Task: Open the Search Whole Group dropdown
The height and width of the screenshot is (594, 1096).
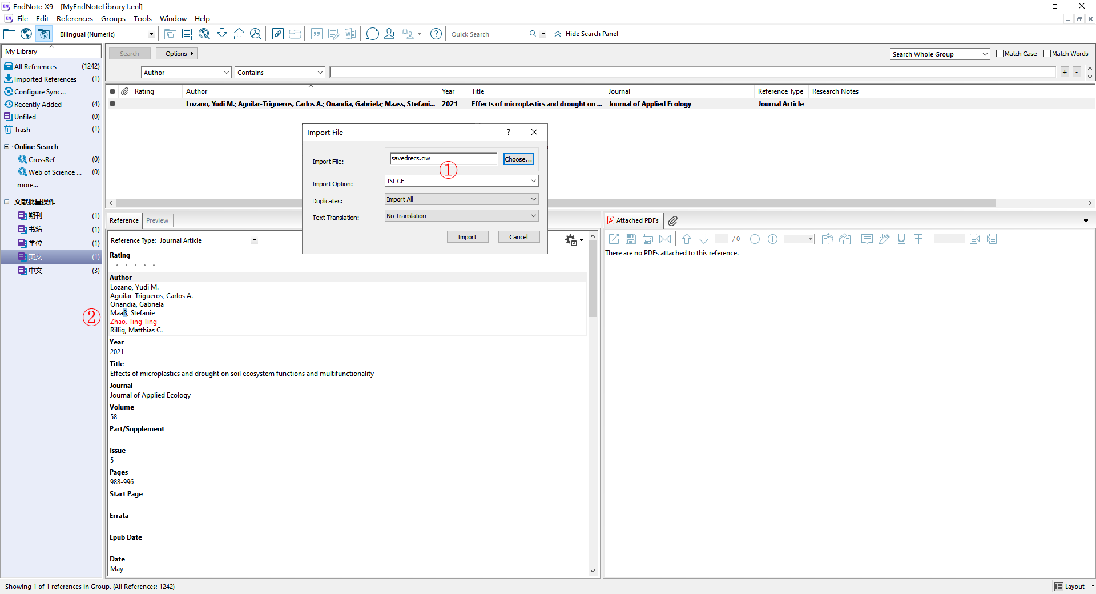Action: coord(939,54)
